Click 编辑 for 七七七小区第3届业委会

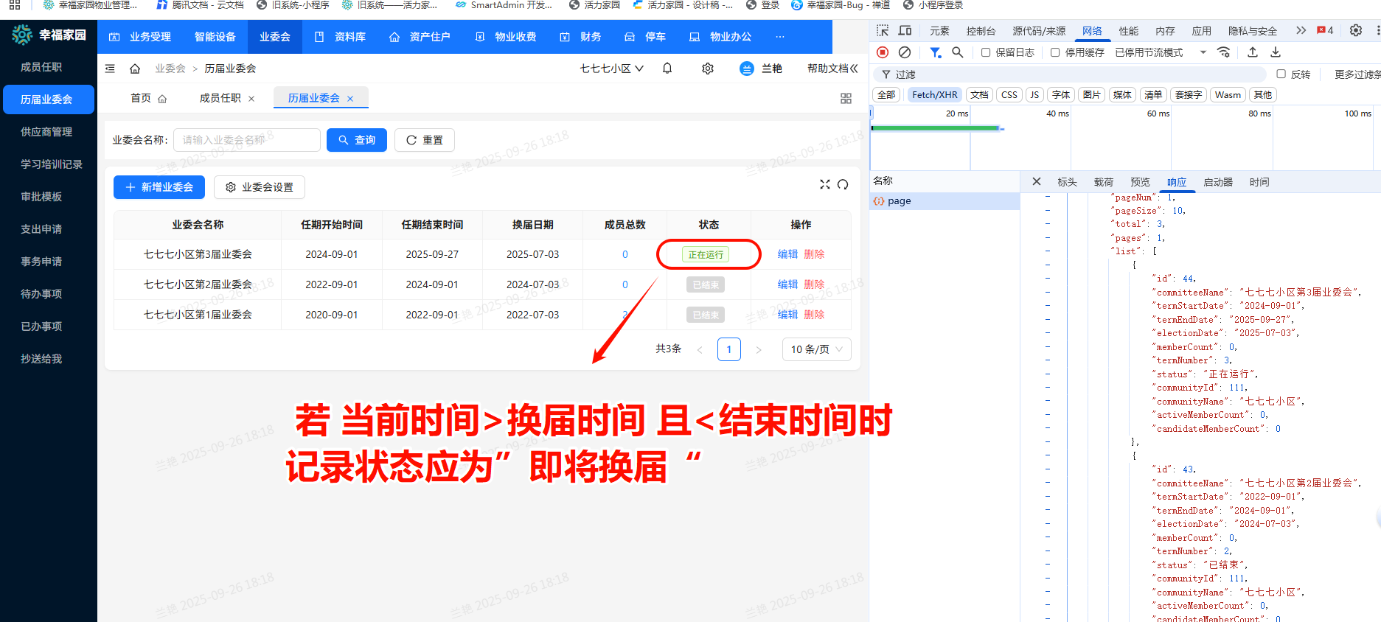[x=787, y=254]
